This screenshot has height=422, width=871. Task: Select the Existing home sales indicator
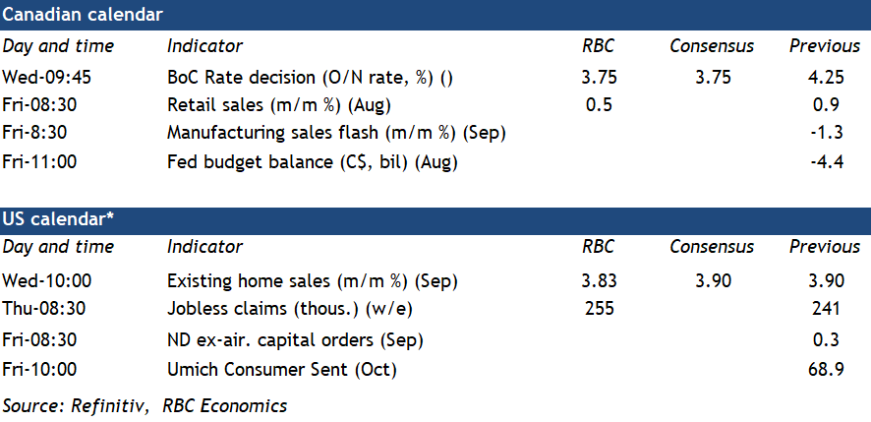pos(312,281)
